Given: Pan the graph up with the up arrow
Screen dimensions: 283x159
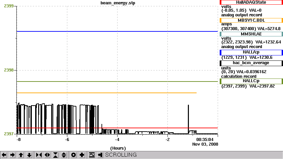Looking at the screenshot, I should click(x=21, y=155).
